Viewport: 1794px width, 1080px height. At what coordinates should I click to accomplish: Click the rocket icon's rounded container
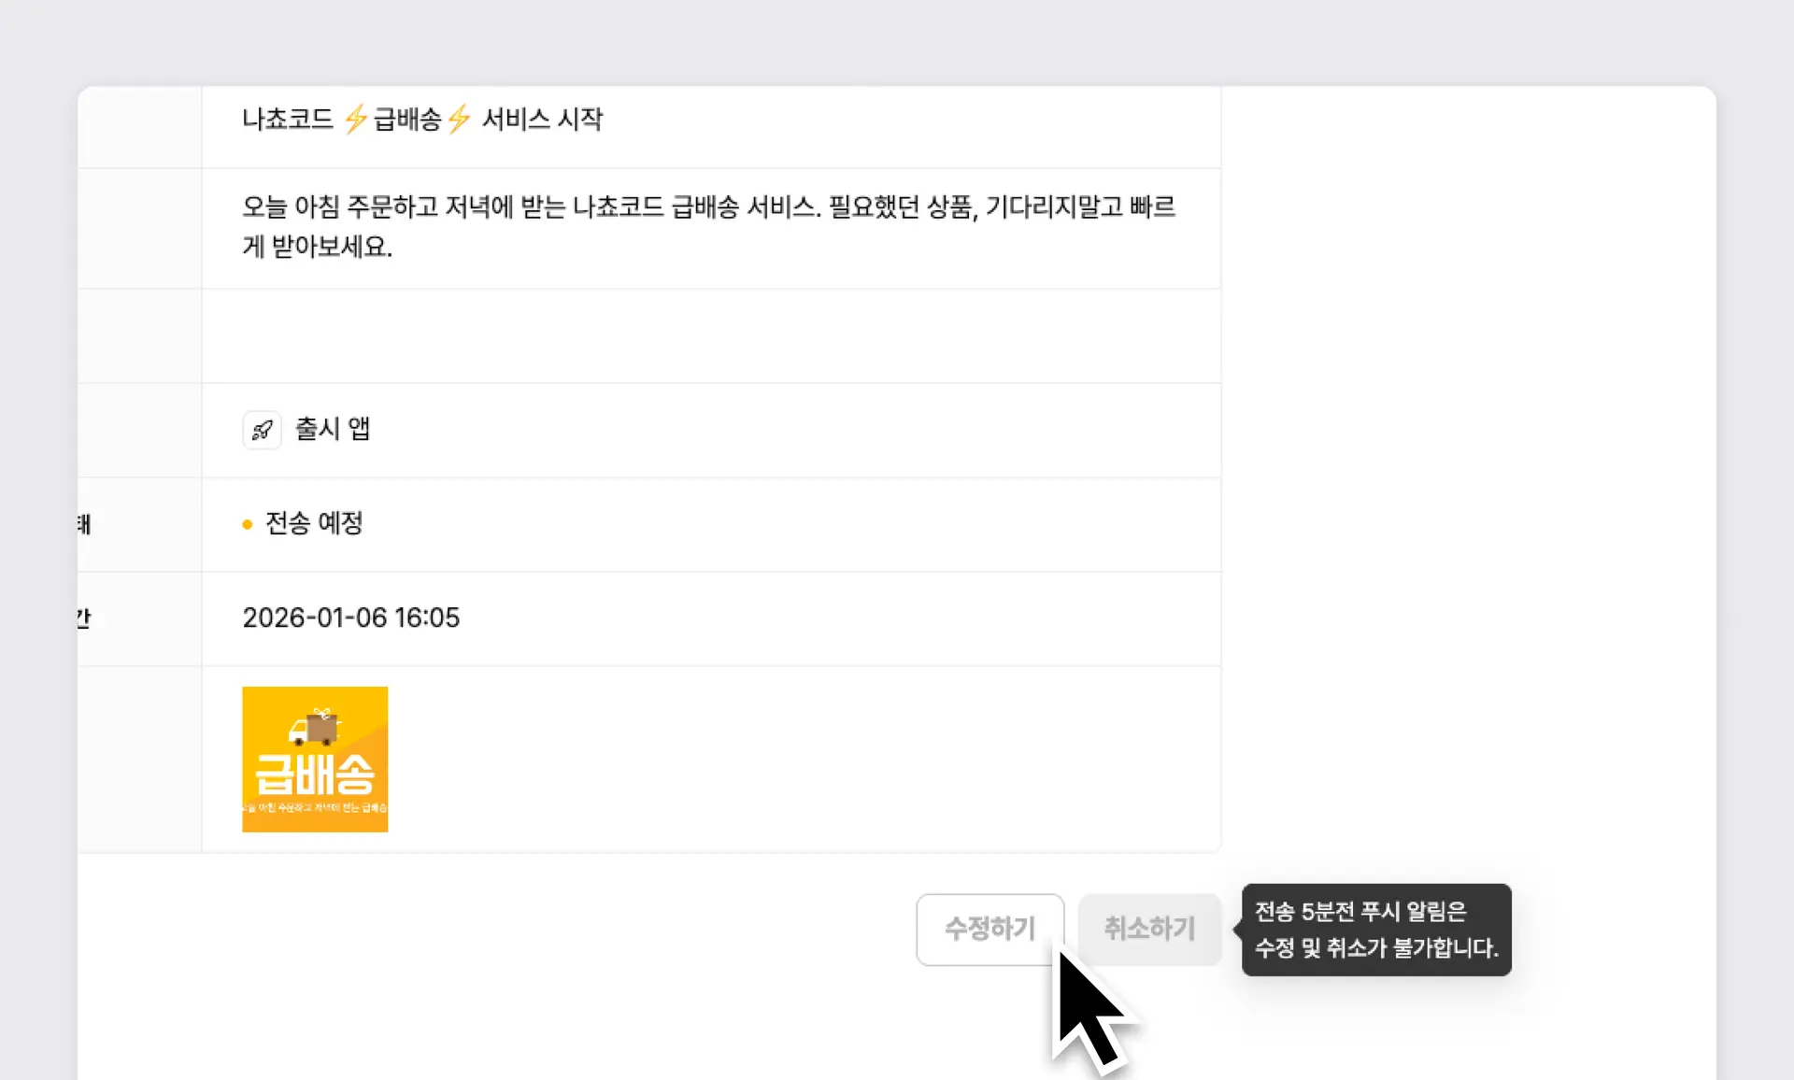[263, 429]
